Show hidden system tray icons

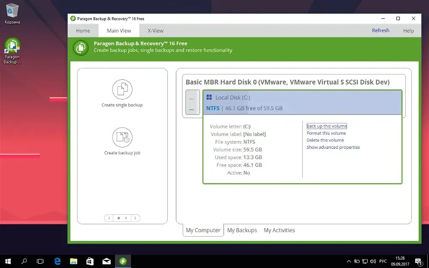click(x=349, y=262)
